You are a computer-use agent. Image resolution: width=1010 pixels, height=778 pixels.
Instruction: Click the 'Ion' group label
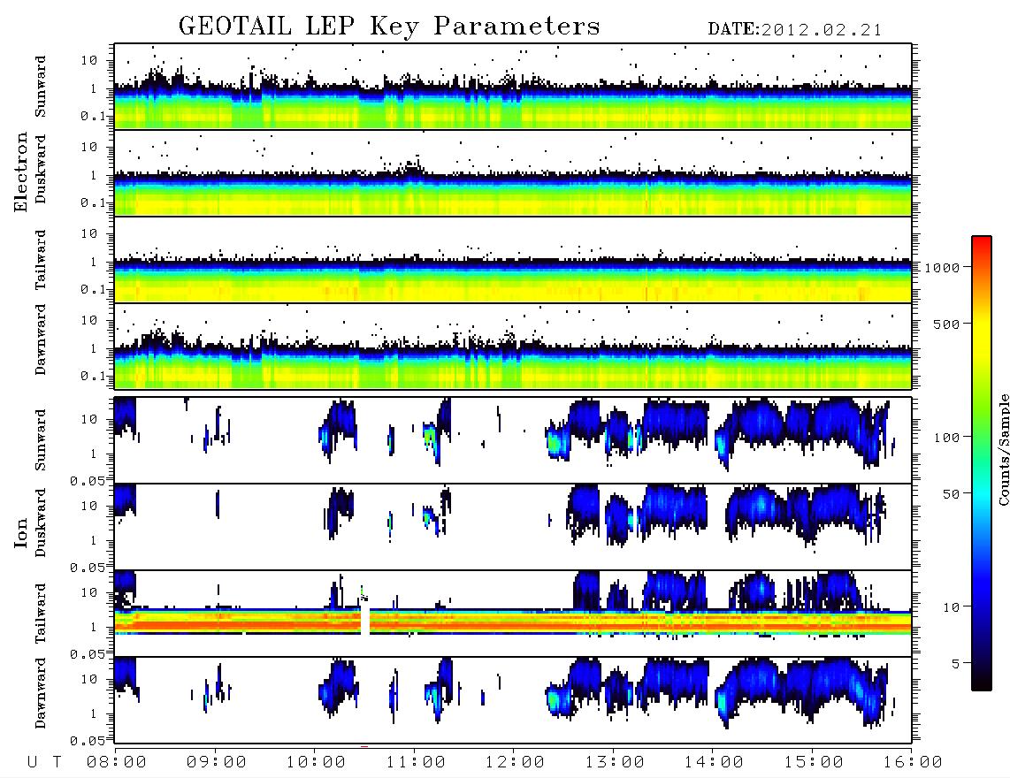21,533
